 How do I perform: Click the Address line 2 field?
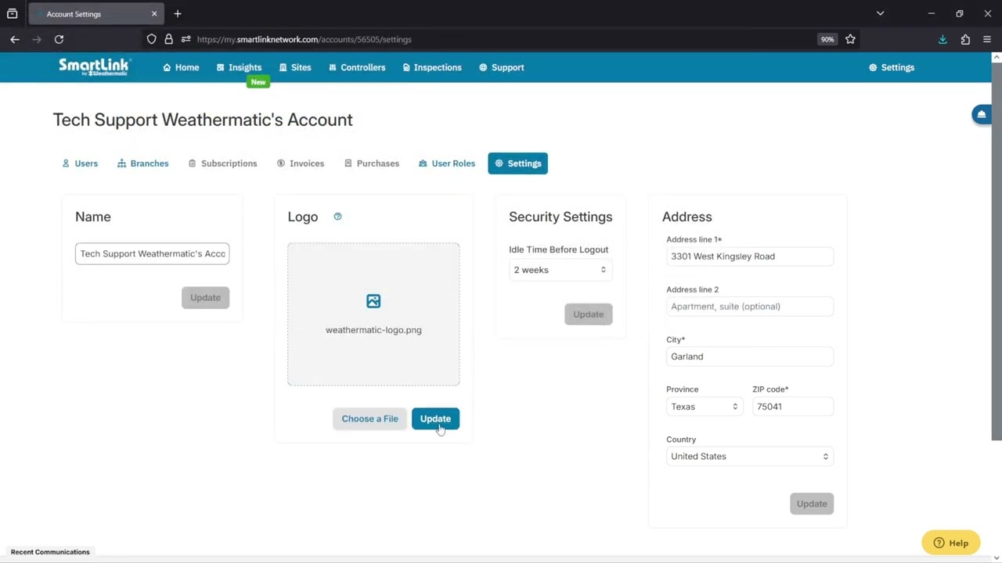[x=750, y=307]
